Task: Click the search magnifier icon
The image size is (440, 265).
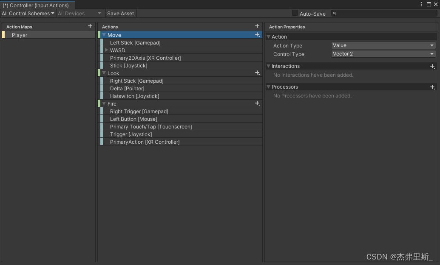Action: coord(335,14)
